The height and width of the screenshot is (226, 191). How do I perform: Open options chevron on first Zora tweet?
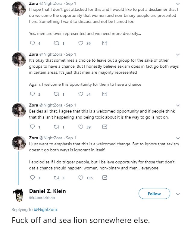tap(178, 4)
